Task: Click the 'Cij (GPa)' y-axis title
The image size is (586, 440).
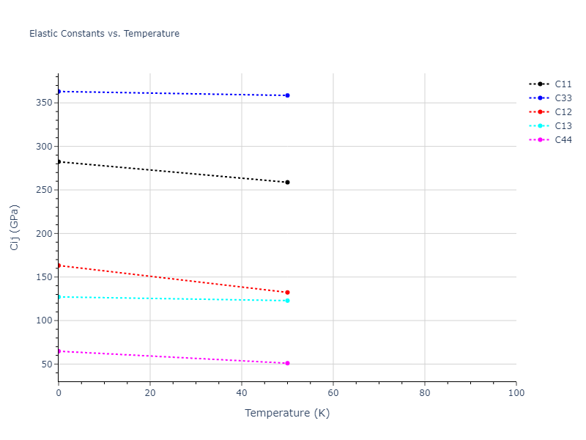Action: click(15, 227)
